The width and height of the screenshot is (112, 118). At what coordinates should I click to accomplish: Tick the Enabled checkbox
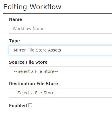(30, 105)
